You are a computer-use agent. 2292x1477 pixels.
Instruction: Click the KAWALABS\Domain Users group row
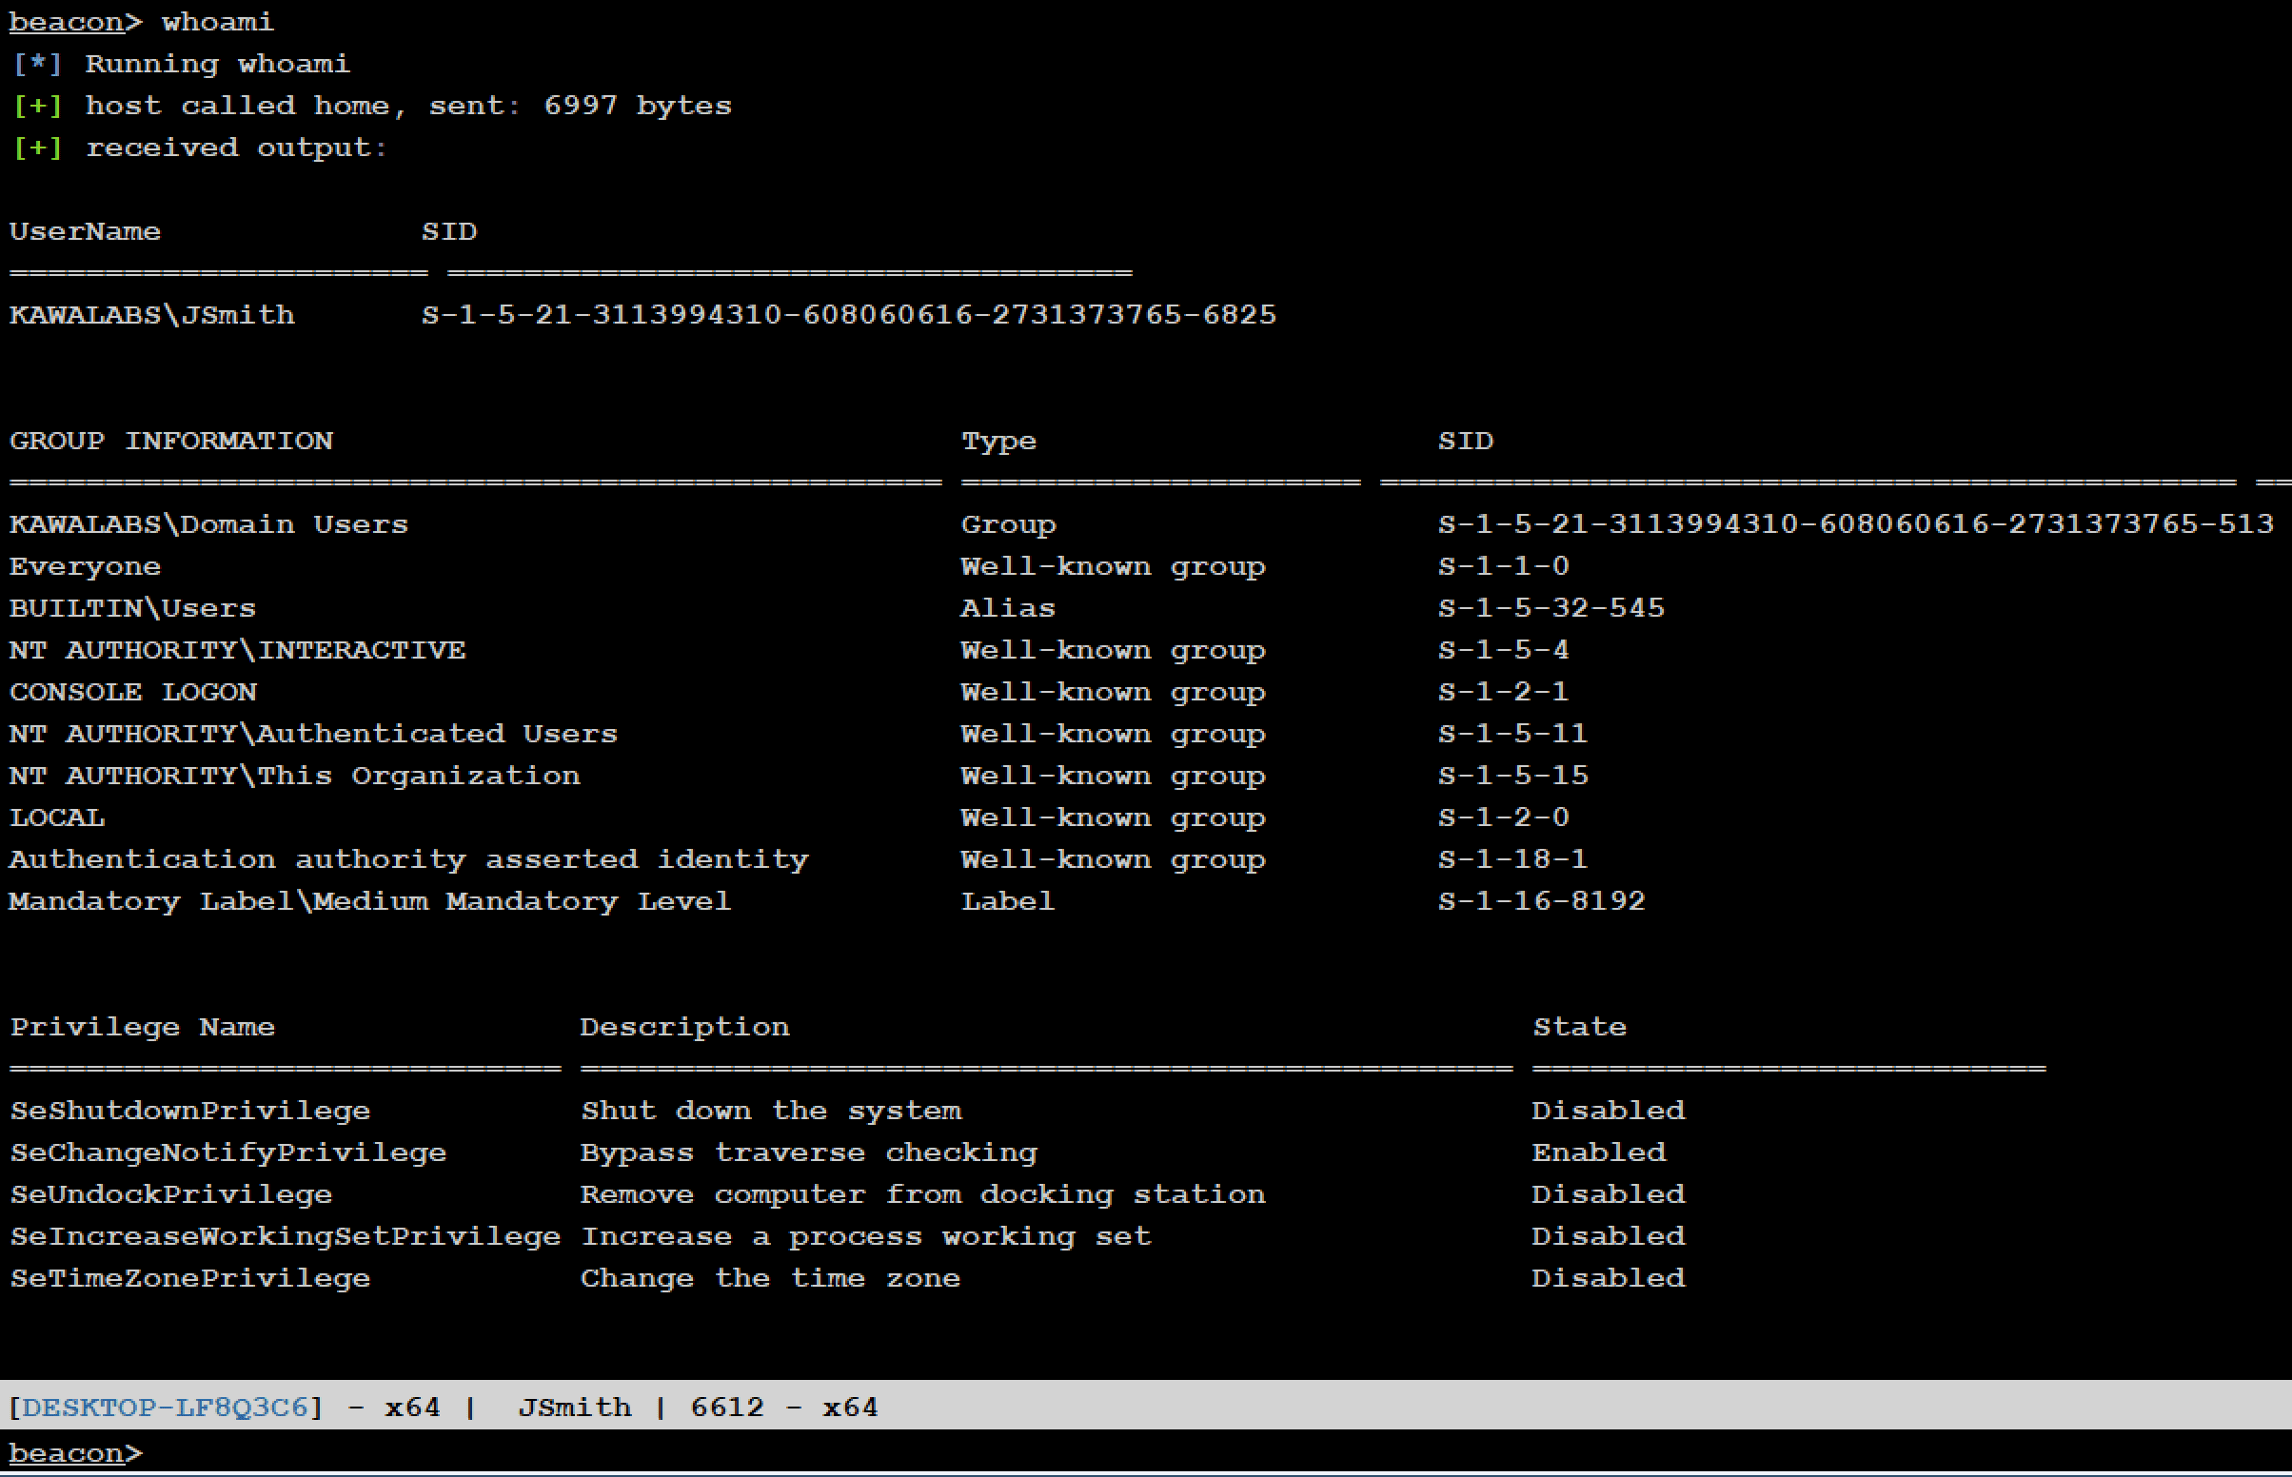pyautogui.click(x=208, y=523)
